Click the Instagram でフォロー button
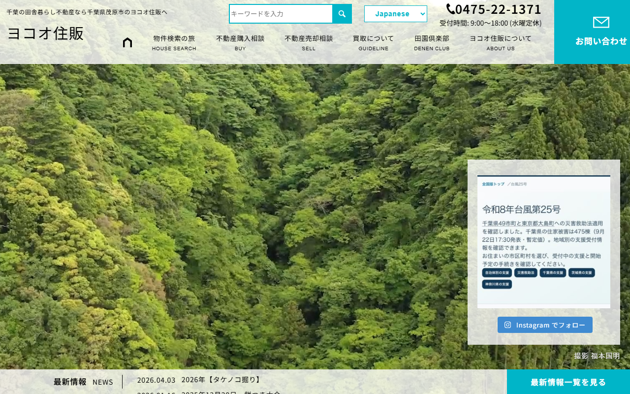The height and width of the screenshot is (394, 630). [x=545, y=325]
